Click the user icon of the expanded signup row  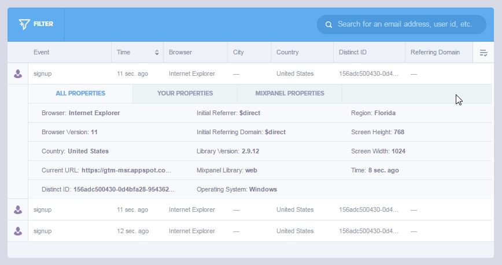coord(18,73)
